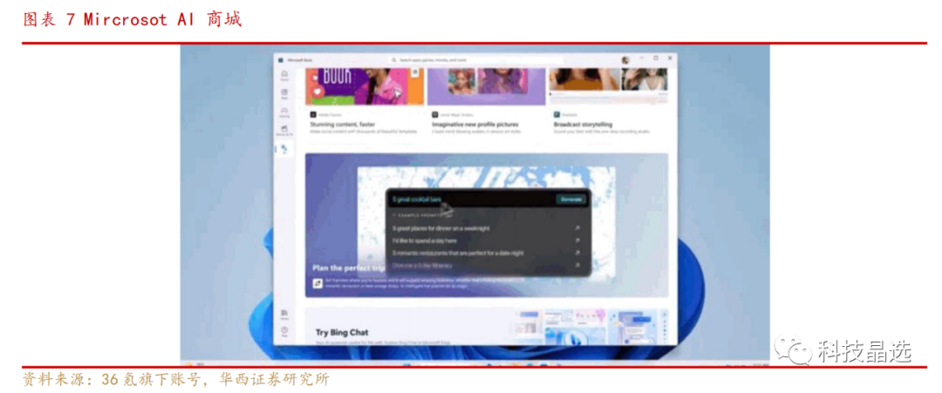Click the Generate button in prompt box
The height and width of the screenshot is (393, 942).
click(570, 199)
